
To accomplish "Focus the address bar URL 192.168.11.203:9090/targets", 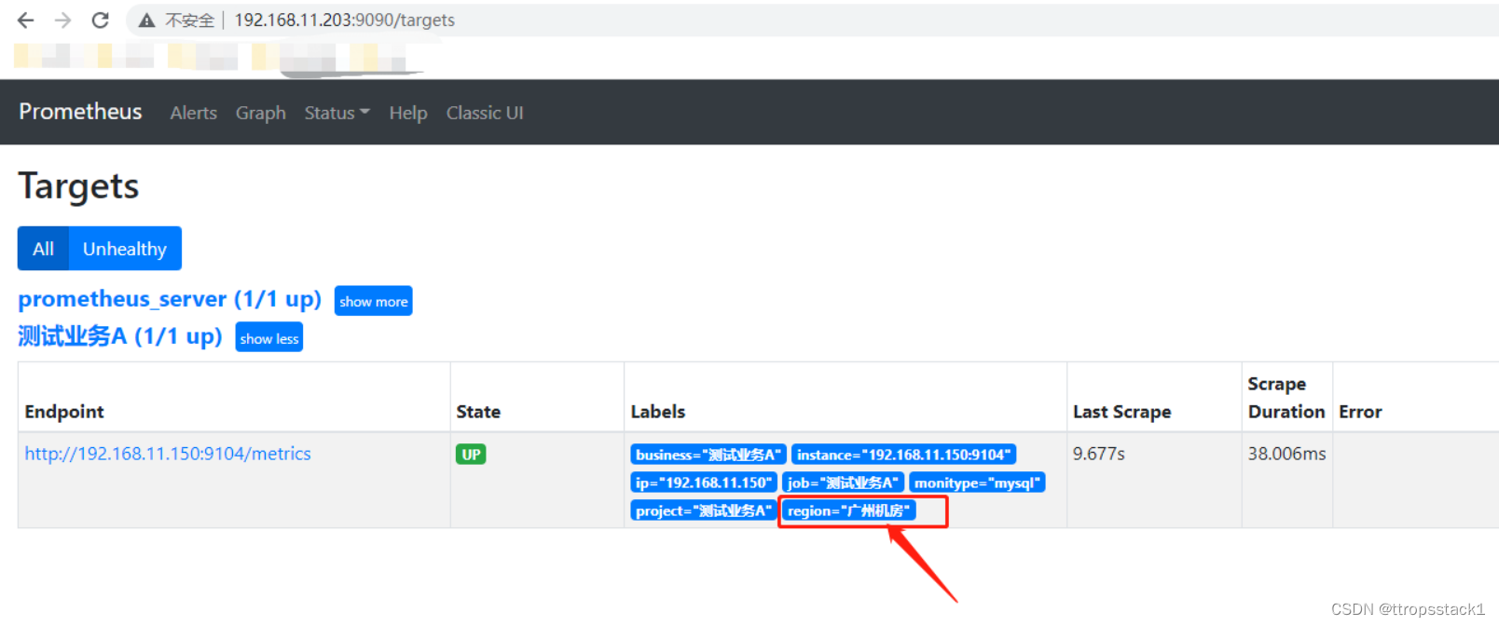I will click(344, 20).
